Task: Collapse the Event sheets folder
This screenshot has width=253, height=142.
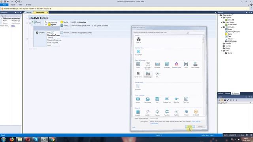Action: (221, 22)
